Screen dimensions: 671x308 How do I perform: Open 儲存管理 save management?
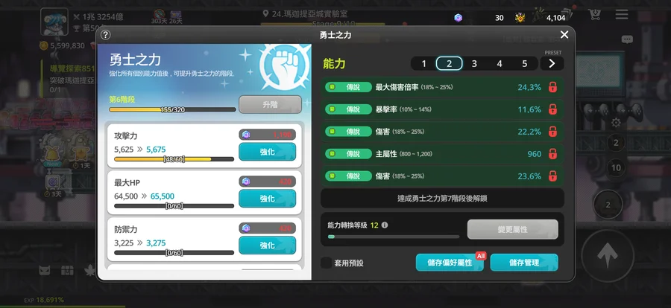click(x=524, y=263)
